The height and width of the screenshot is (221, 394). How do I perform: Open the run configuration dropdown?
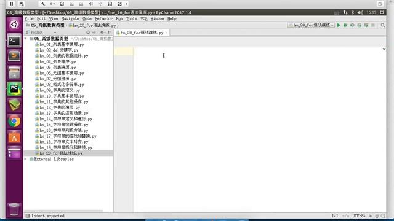click(311, 25)
